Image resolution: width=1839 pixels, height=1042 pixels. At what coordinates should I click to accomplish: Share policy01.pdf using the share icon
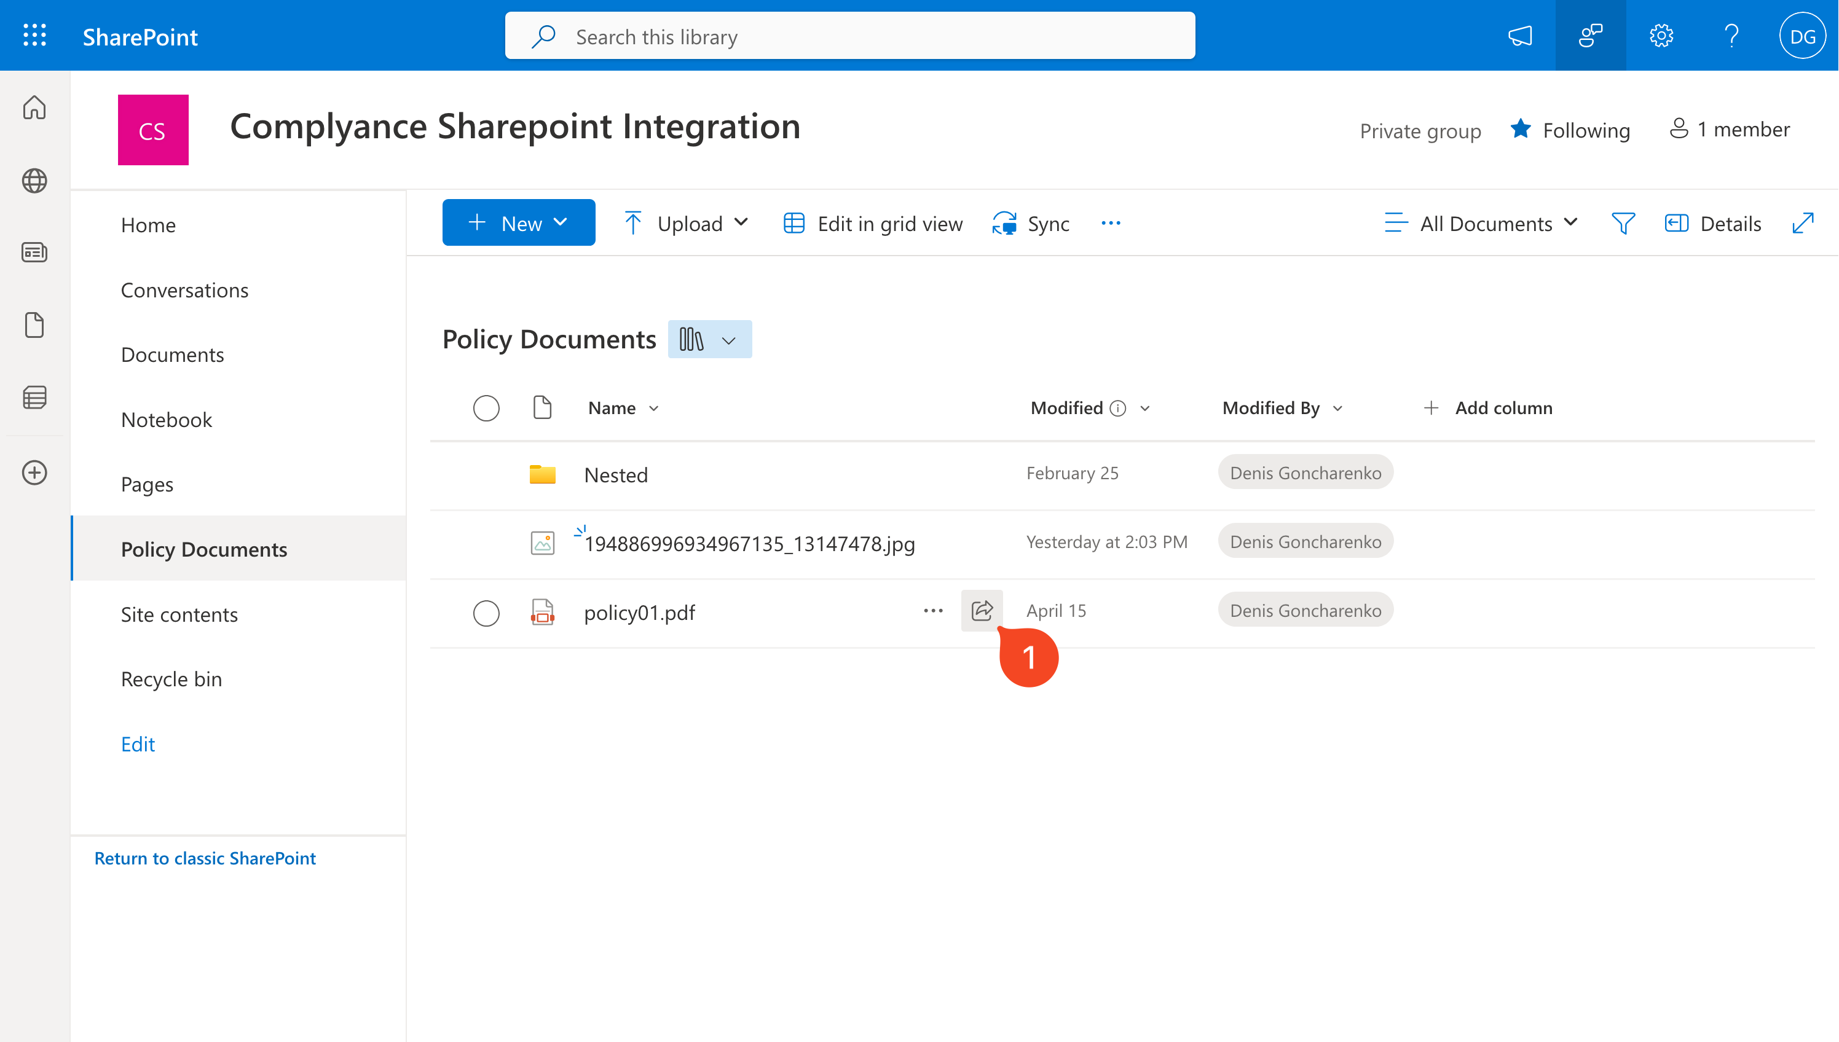pos(982,611)
